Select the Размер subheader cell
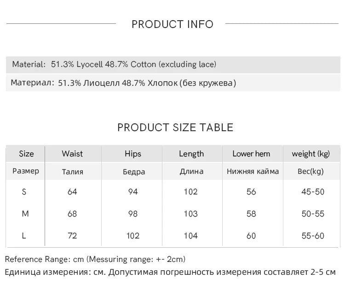 25,171
